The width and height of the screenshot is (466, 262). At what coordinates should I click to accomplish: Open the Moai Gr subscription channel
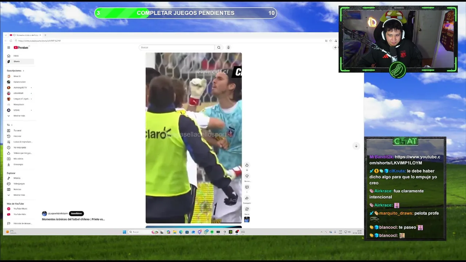coord(20,76)
